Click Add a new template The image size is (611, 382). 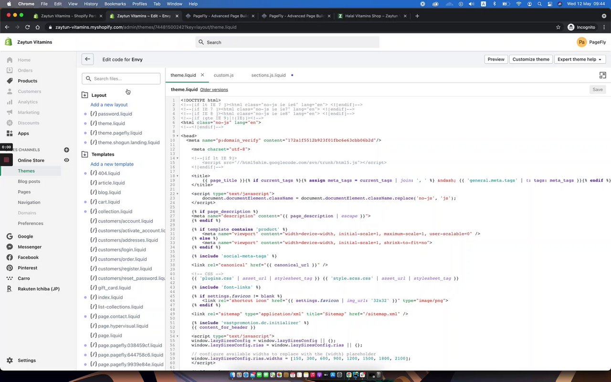coord(112,164)
